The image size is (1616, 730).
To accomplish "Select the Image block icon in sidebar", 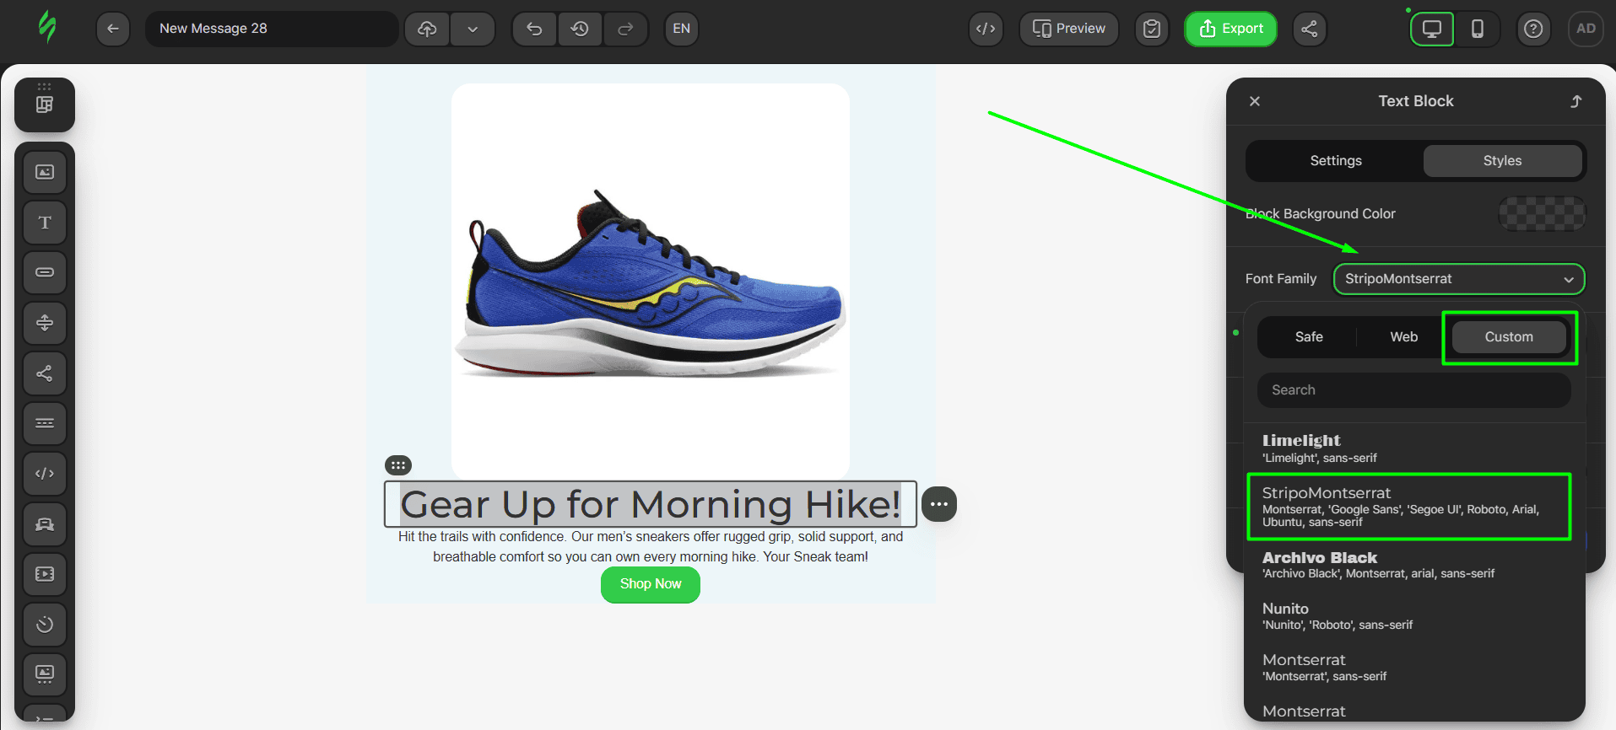I will click(45, 172).
